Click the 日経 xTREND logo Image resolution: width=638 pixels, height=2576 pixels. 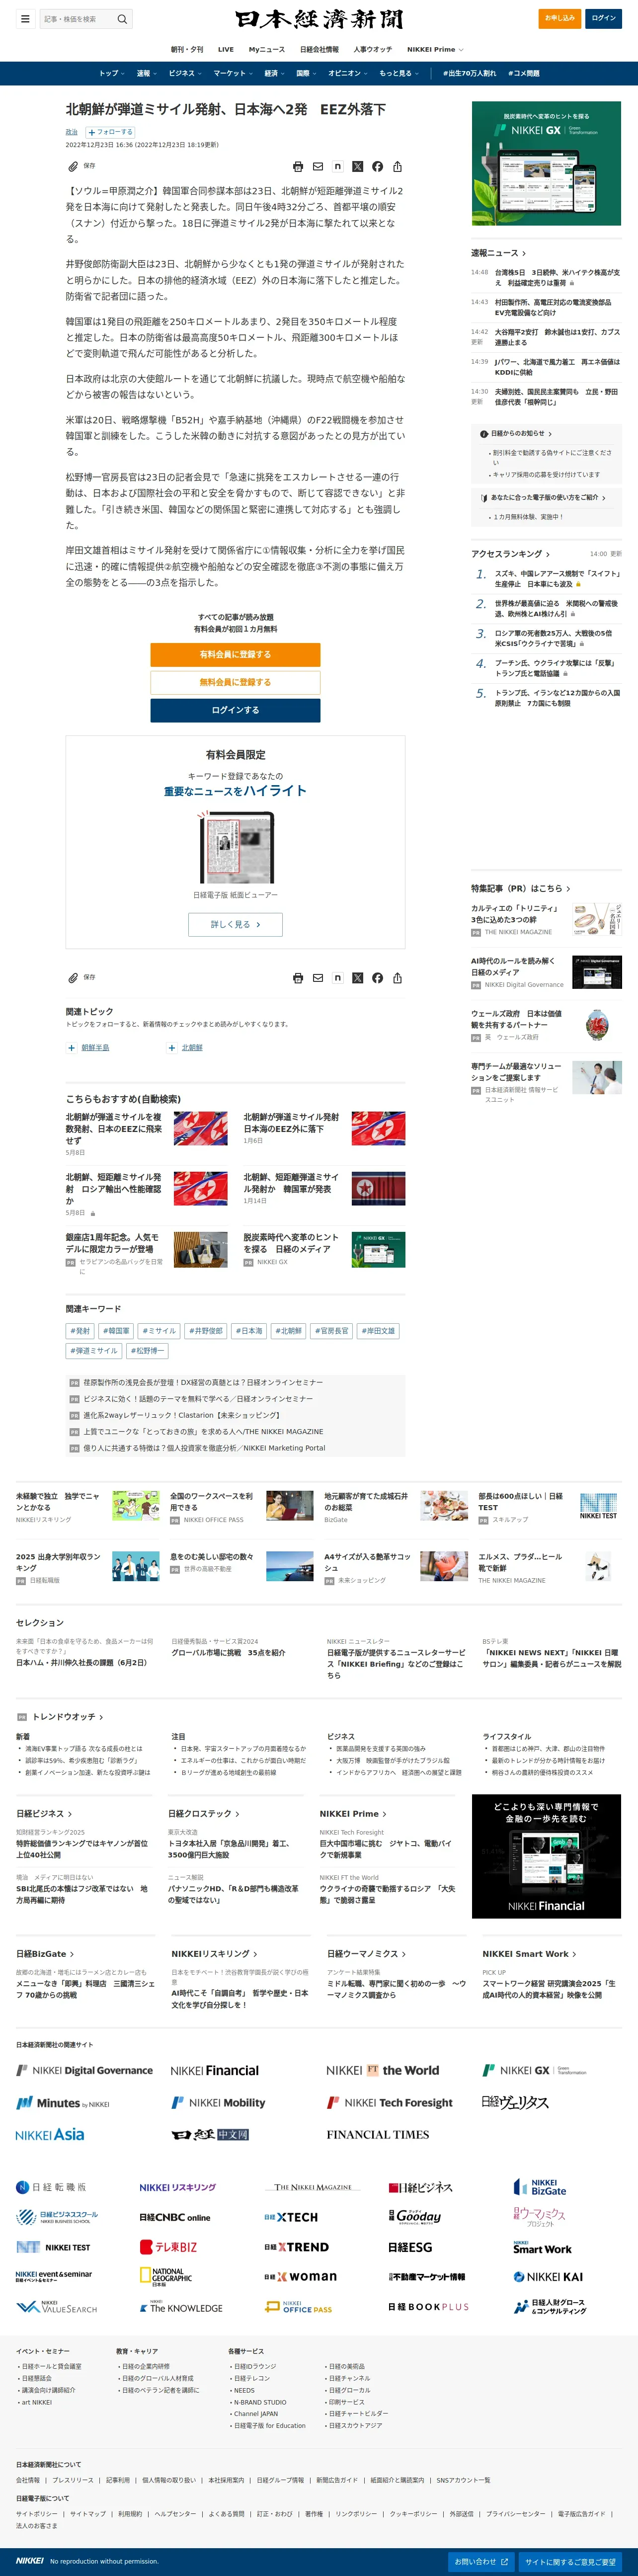coord(296,2247)
